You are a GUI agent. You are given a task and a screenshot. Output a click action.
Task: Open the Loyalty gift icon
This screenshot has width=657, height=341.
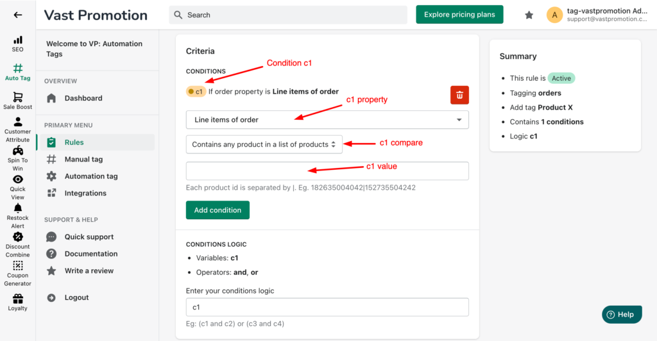point(17,298)
